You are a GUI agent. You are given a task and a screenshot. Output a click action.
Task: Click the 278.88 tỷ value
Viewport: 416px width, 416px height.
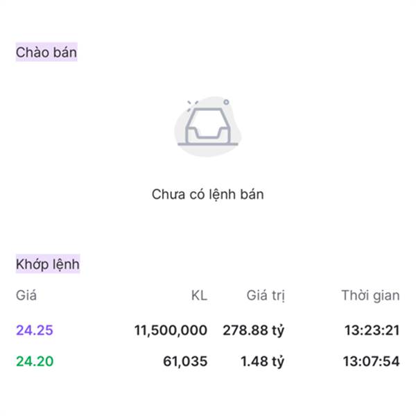tap(253, 331)
